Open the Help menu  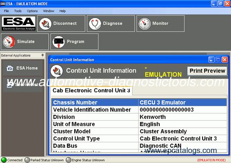coord(62,11)
